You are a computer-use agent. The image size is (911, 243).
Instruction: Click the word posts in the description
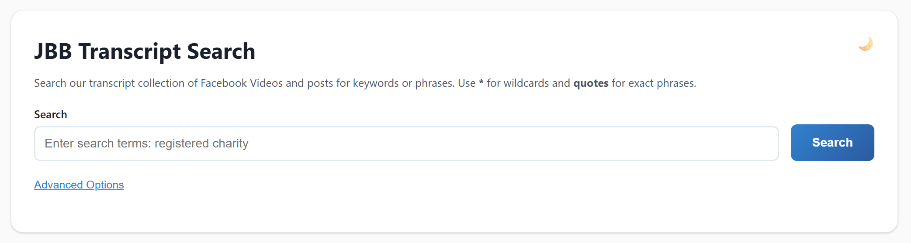click(320, 83)
